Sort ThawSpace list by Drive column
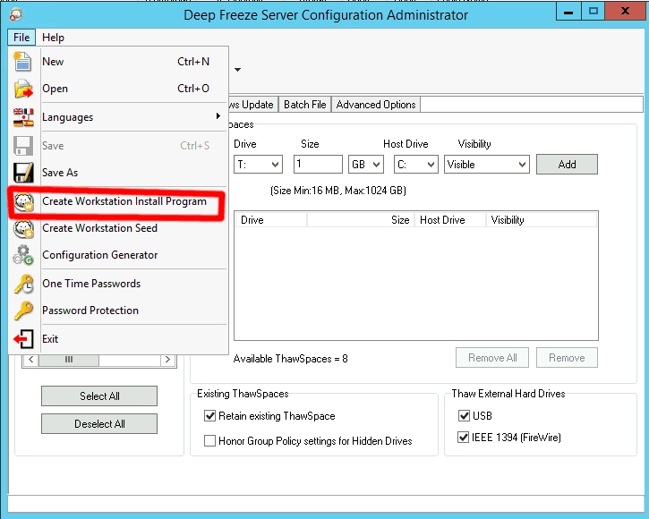649x519 pixels. 271,220
